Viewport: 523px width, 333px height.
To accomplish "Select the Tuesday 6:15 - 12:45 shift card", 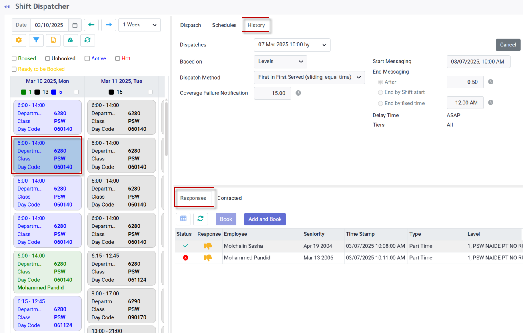I will coord(121,268).
